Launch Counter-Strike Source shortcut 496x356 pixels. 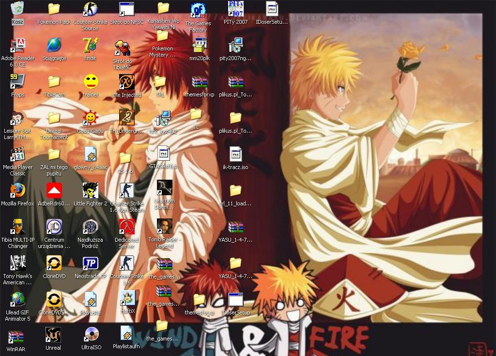[90, 9]
